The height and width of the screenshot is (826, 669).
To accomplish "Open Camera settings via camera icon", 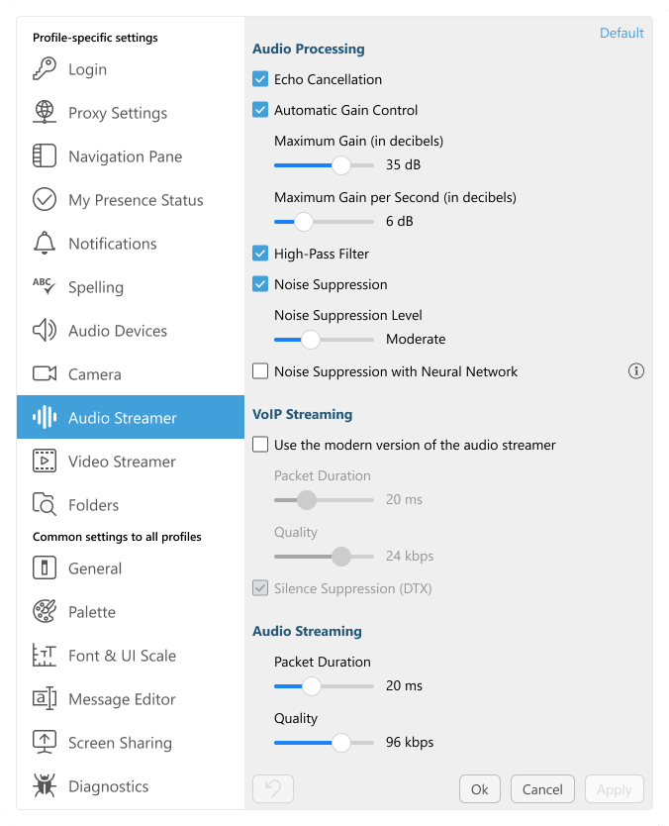I will (45, 374).
